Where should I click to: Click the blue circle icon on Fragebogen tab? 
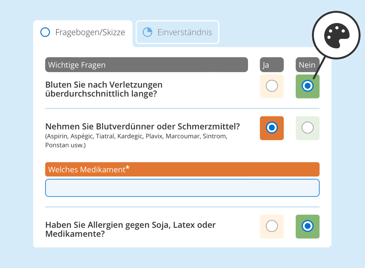point(45,32)
